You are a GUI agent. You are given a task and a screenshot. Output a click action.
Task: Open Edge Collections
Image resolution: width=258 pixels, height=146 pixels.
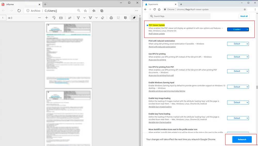tap(102, 11)
